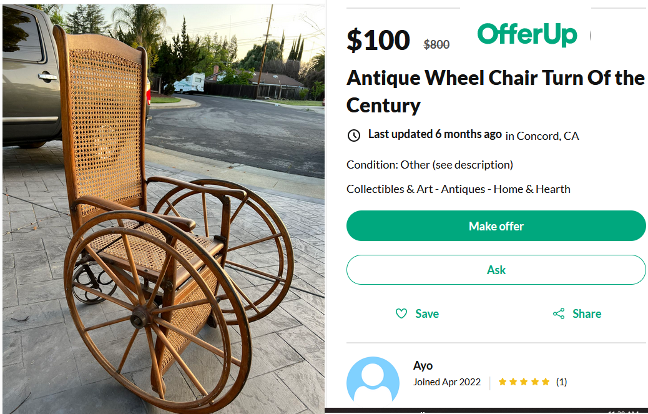648x414 pixels.
Task: Open the Home & Hearth category
Action: tap(532, 189)
